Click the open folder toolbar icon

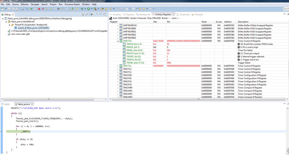106,9
